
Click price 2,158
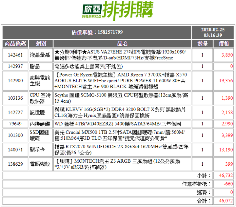pyautogui.click(x=227, y=113)
